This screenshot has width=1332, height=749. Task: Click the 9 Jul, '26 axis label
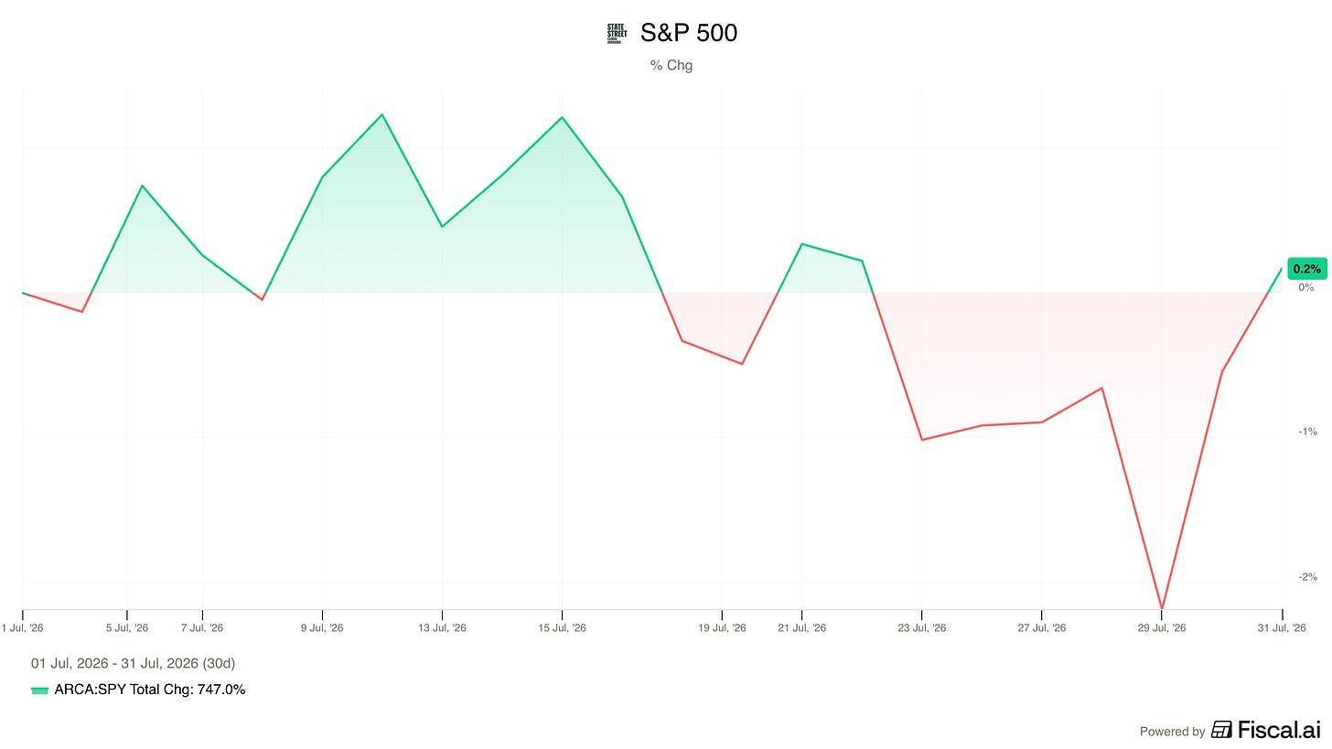click(x=322, y=628)
